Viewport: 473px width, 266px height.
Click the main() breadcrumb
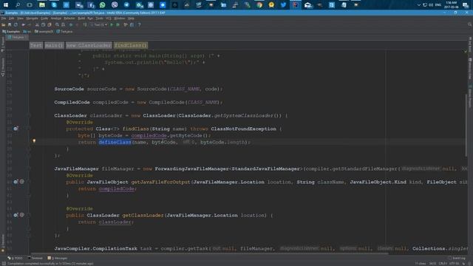pyautogui.click(x=54, y=45)
